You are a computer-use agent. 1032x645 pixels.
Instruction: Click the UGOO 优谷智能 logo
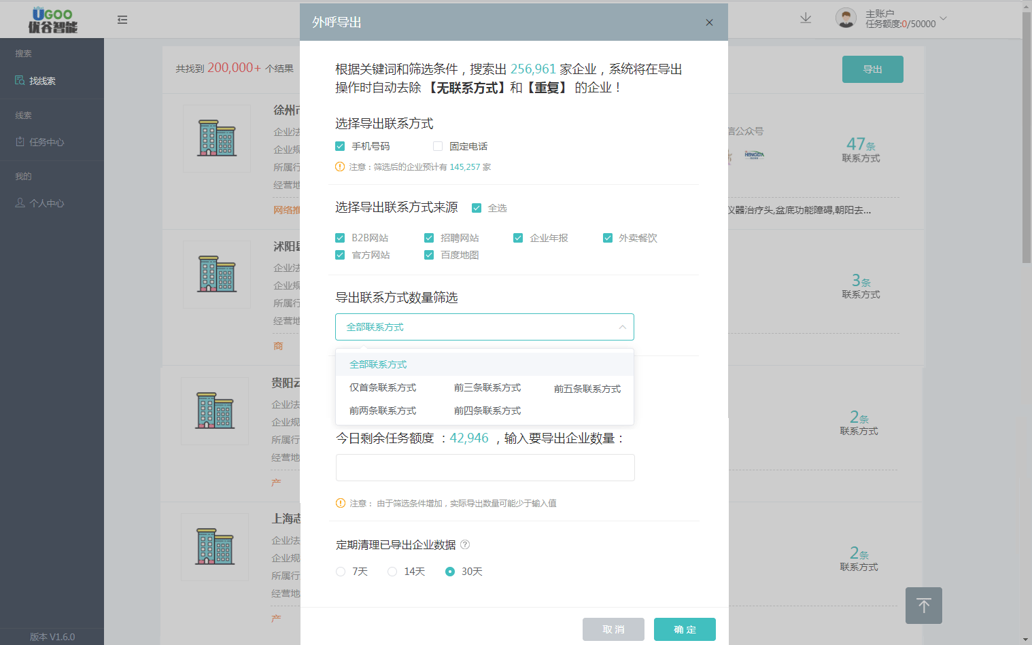pyautogui.click(x=52, y=20)
